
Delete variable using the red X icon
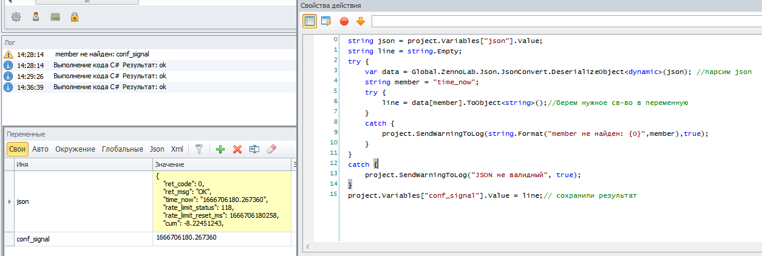click(237, 149)
